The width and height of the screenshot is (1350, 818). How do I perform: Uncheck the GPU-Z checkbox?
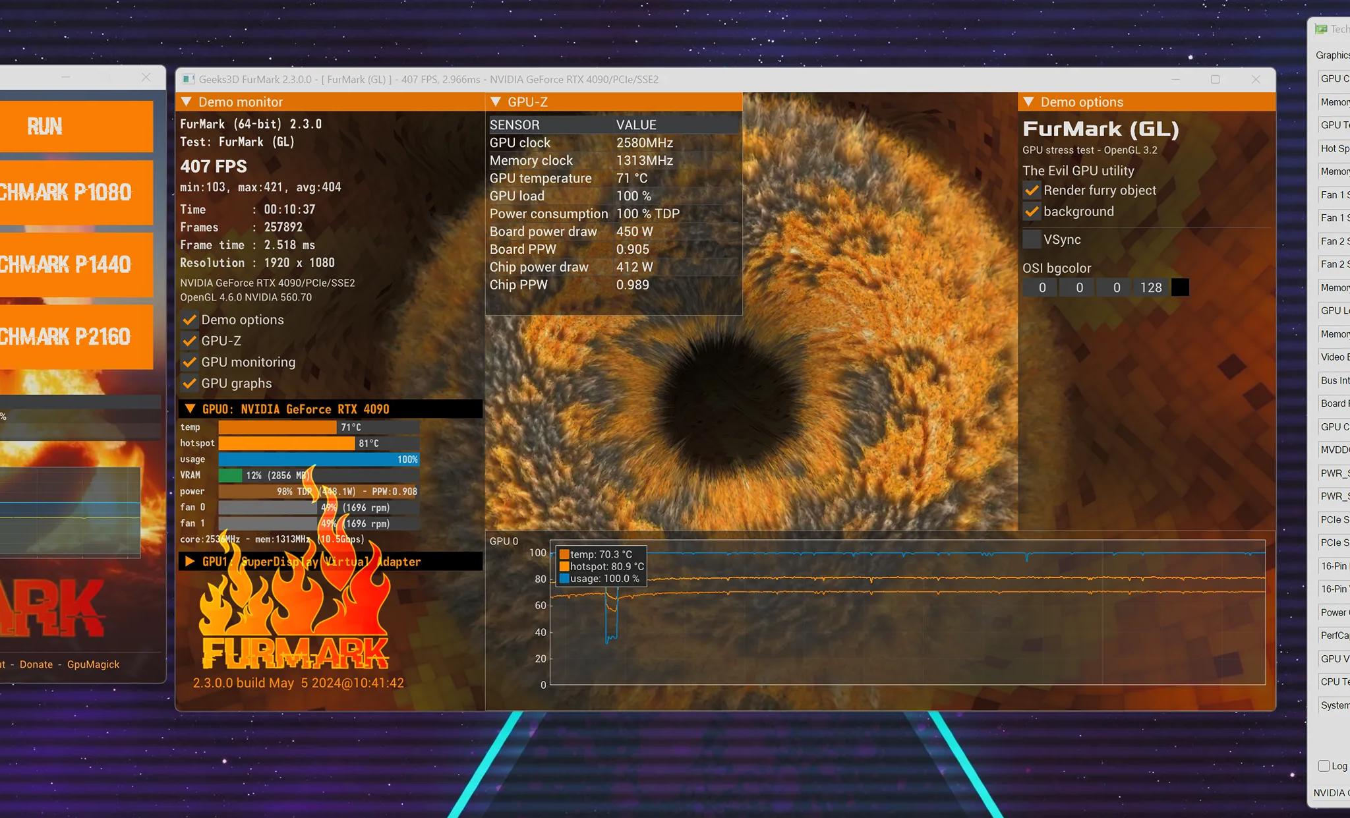189,341
